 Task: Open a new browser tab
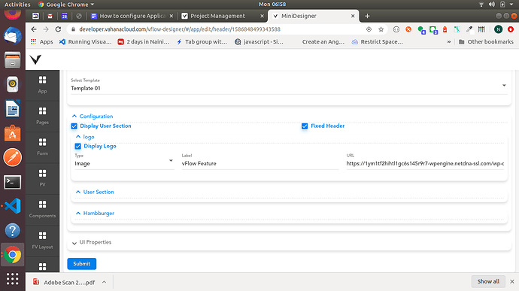click(x=367, y=16)
